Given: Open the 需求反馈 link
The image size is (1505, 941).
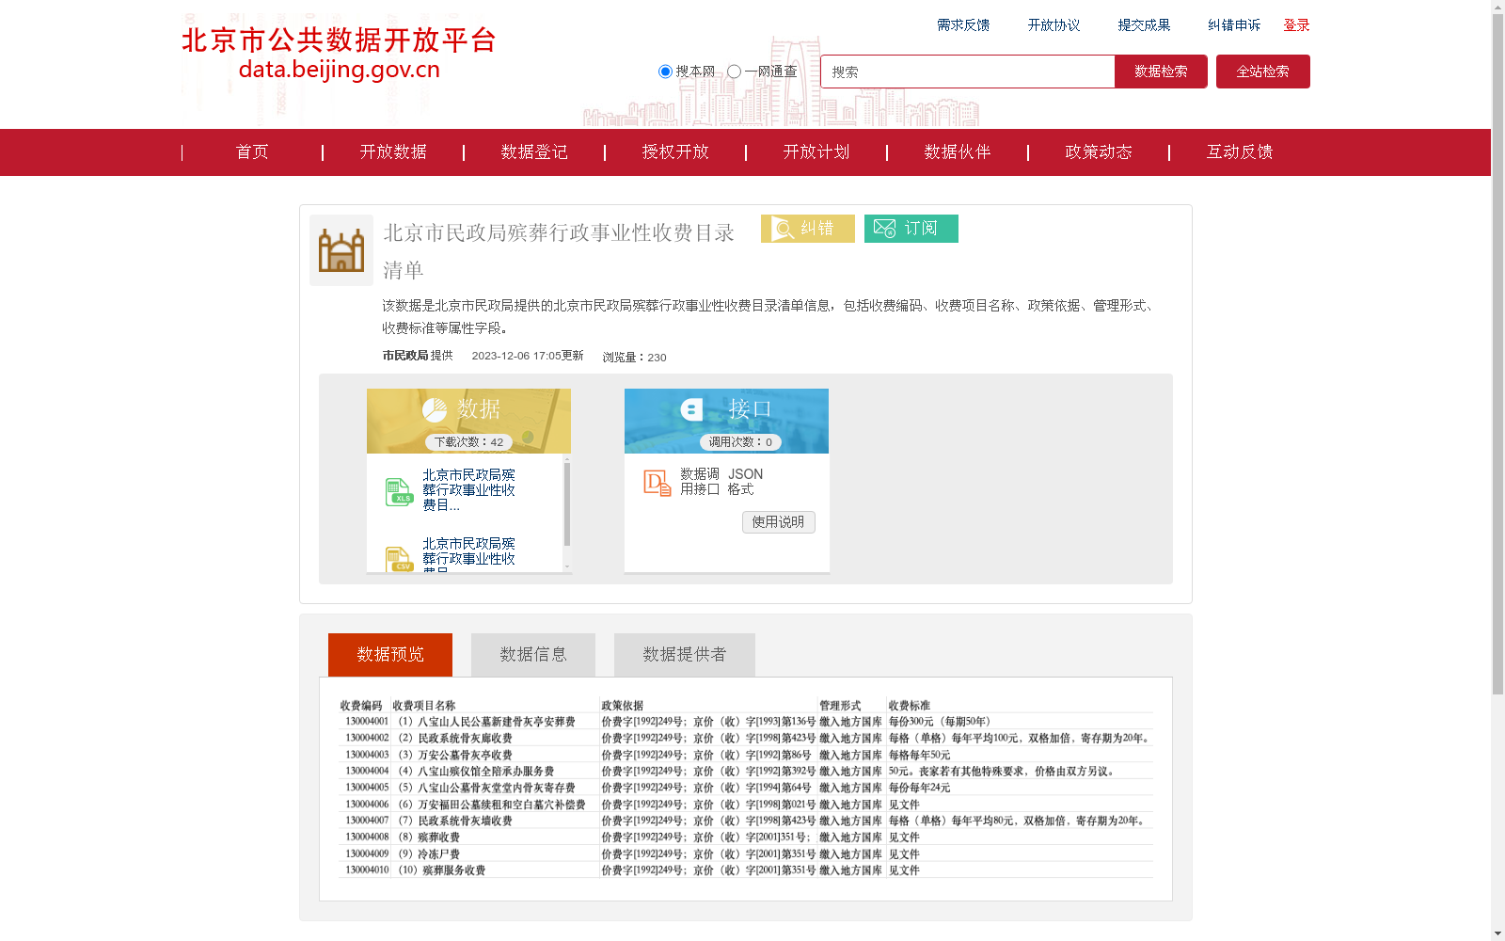Looking at the screenshot, I should click(x=963, y=25).
